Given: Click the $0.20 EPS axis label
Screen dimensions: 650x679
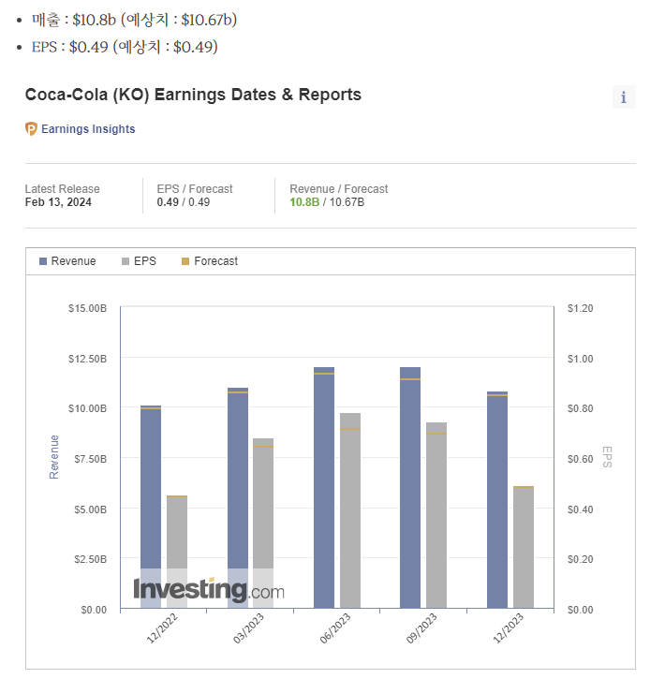Looking at the screenshot, I should tap(581, 559).
